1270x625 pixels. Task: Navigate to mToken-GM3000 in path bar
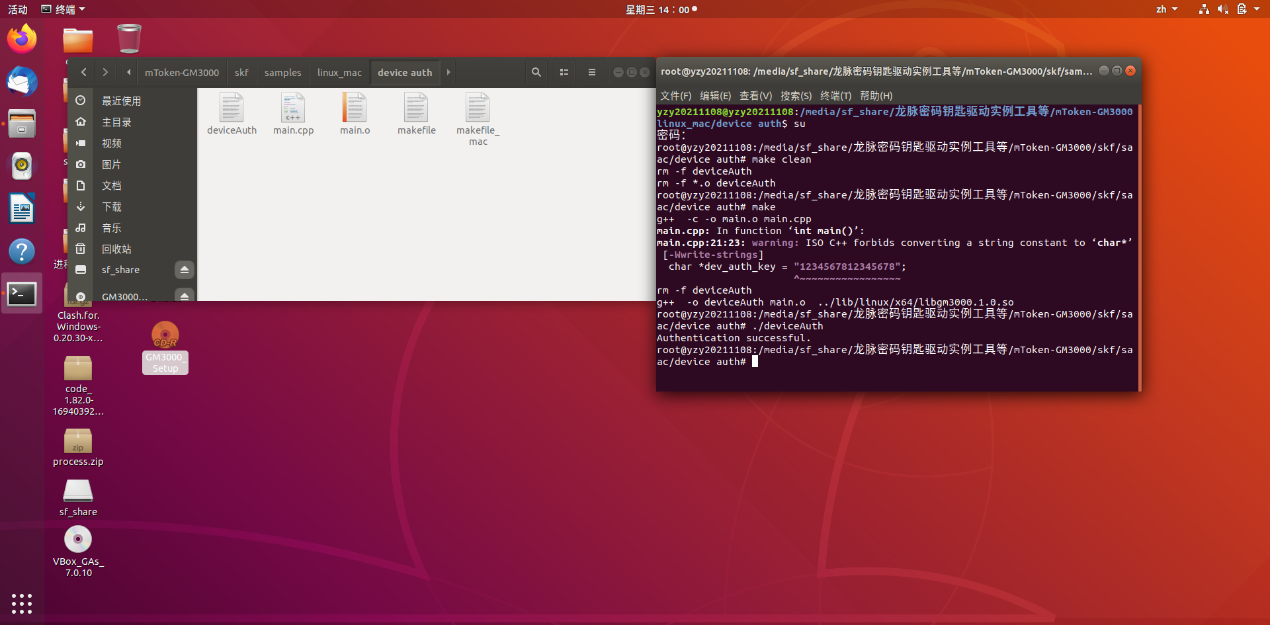coord(182,72)
